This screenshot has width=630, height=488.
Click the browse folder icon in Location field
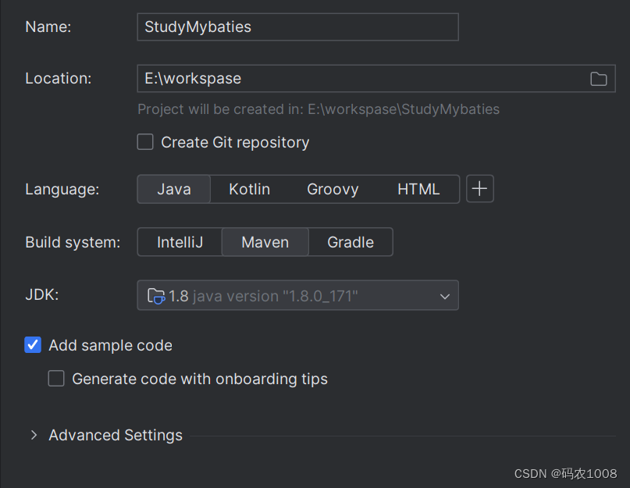pyautogui.click(x=598, y=79)
